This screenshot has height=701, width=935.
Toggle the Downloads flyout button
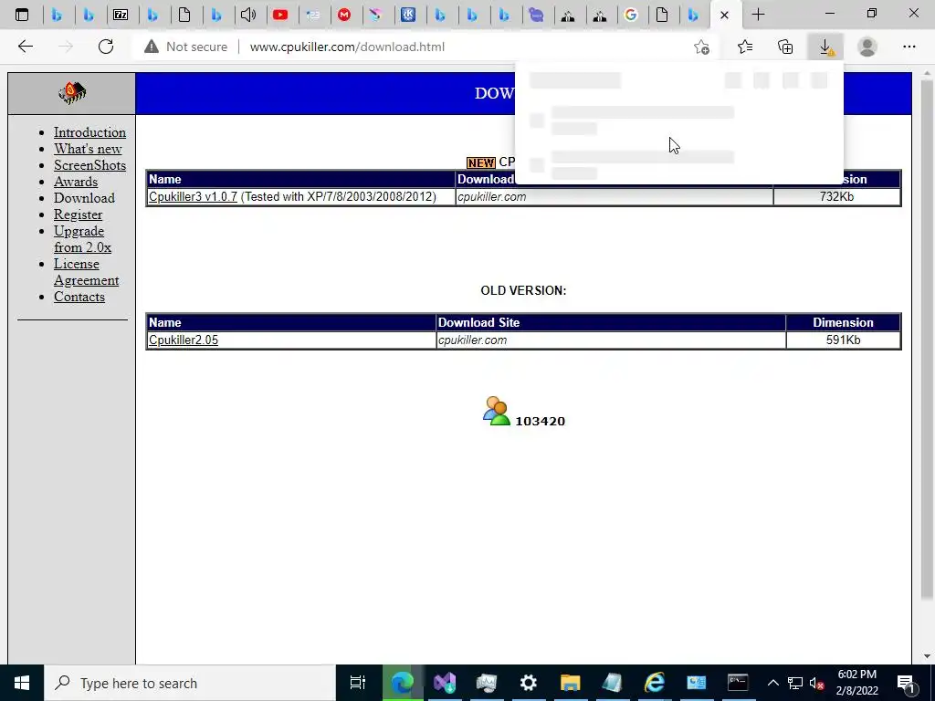(825, 47)
